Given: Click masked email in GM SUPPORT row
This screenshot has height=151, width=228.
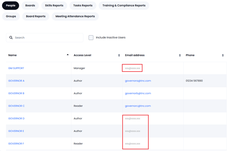Looking at the screenshot, I should point(133,68).
